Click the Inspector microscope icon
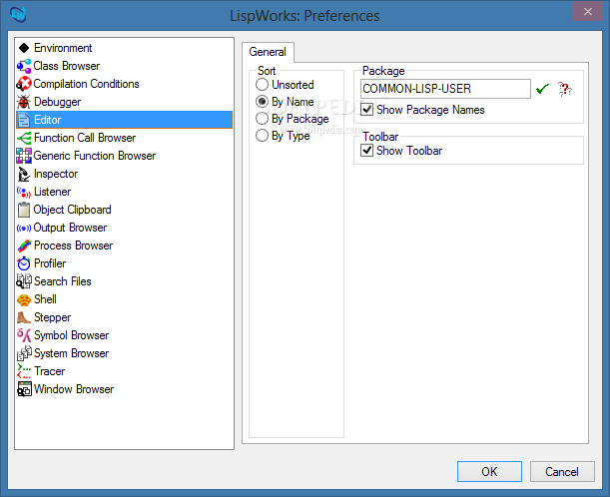The width and height of the screenshot is (610, 497). pyautogui.click(x=24, y=174)
